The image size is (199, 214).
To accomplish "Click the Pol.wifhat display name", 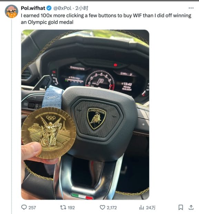I will click(x=33, y=8).
